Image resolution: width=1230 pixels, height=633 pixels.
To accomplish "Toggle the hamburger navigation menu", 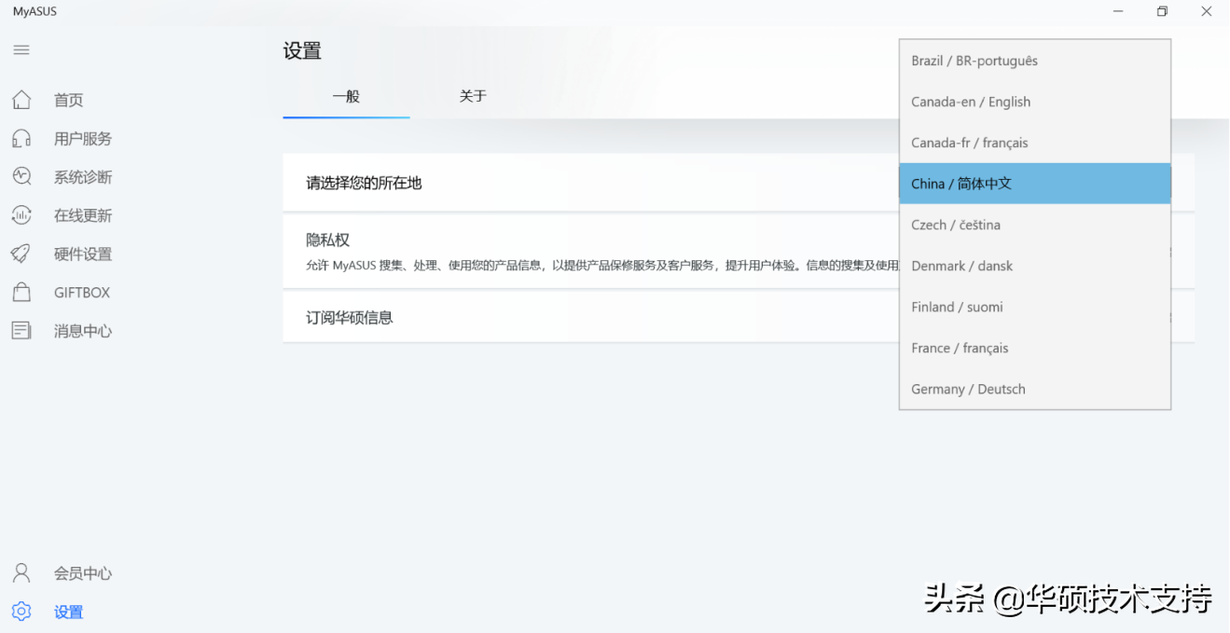I will [x=21, y=50].
